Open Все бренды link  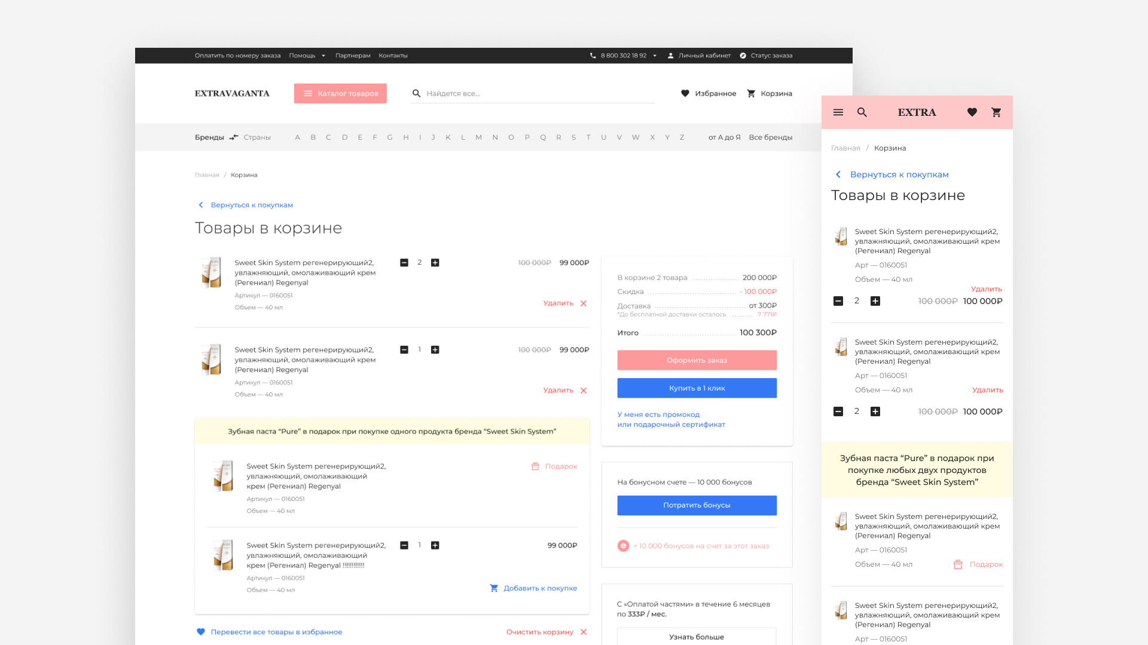pyautogui.click(x=771, y=137)
